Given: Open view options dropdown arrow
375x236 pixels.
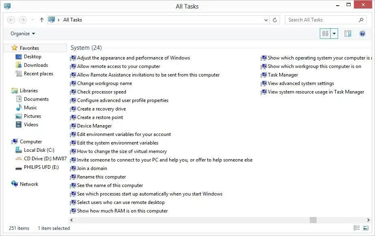Looking at the screenshot, I should pos(334,34).
